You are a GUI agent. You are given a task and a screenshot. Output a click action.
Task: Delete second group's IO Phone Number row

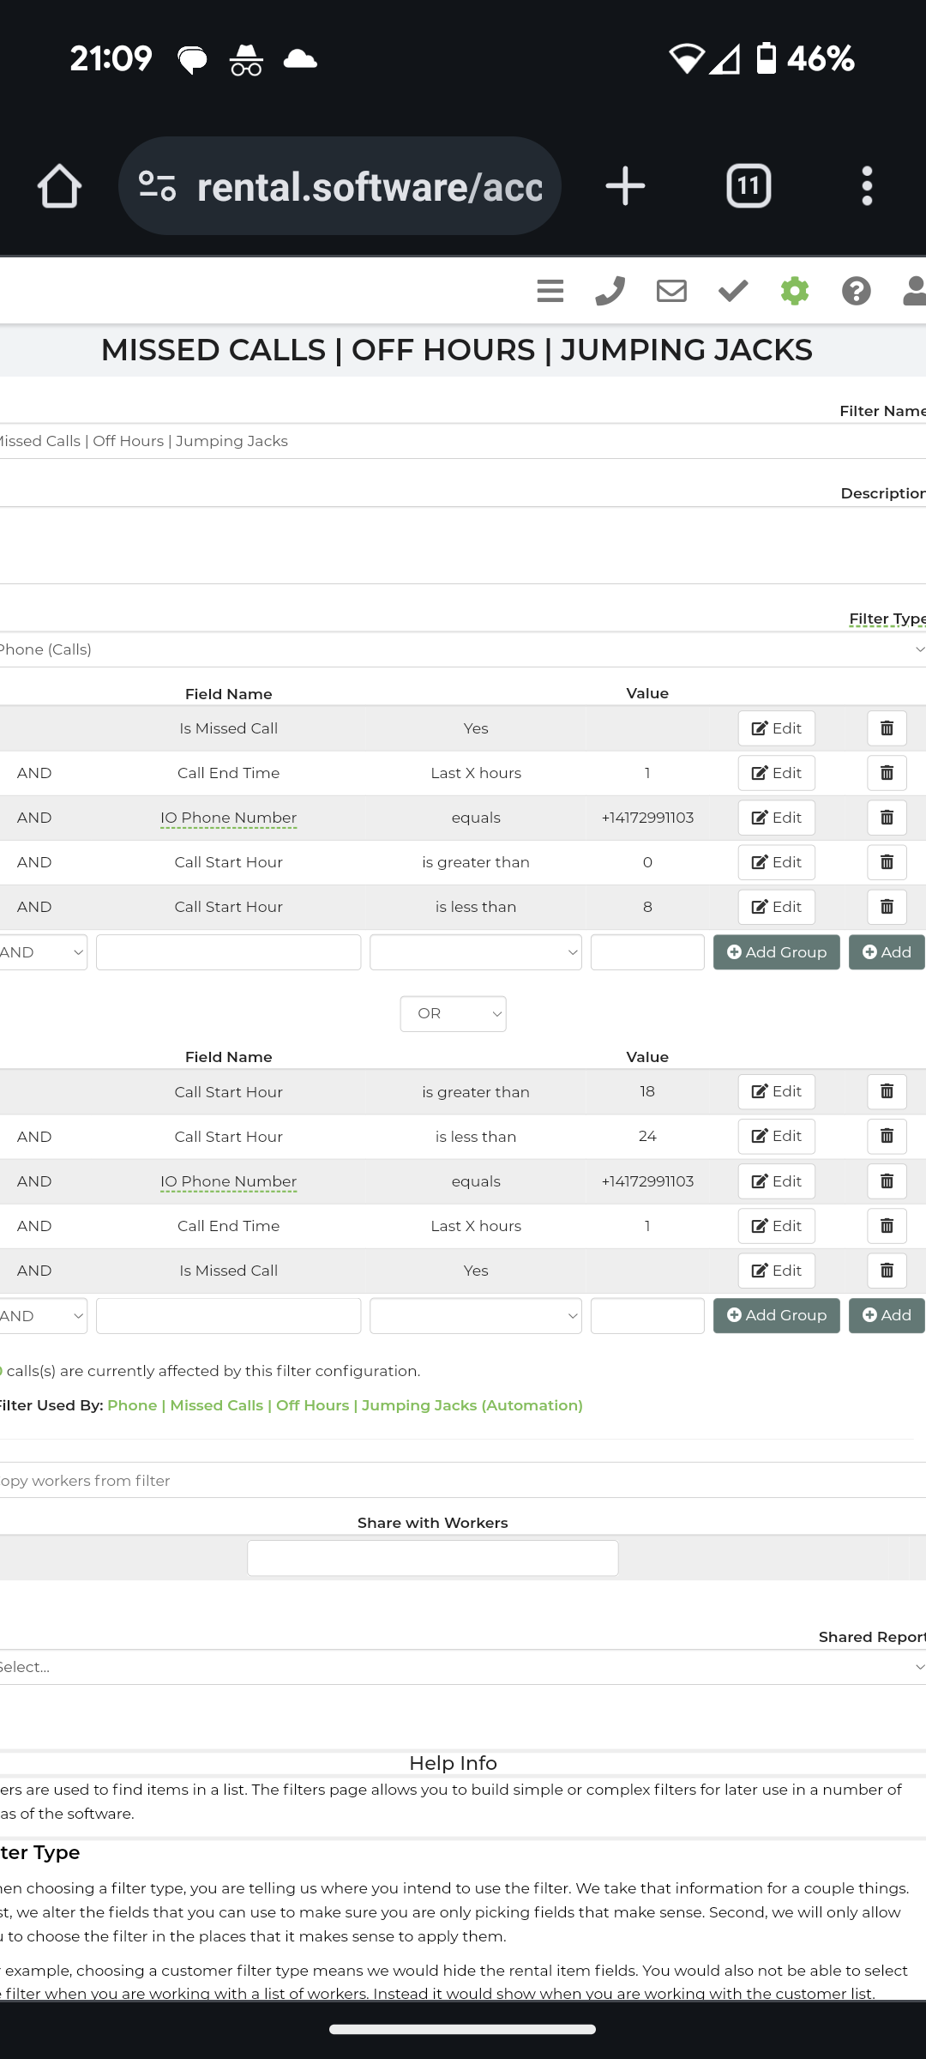click(887, 1181)
